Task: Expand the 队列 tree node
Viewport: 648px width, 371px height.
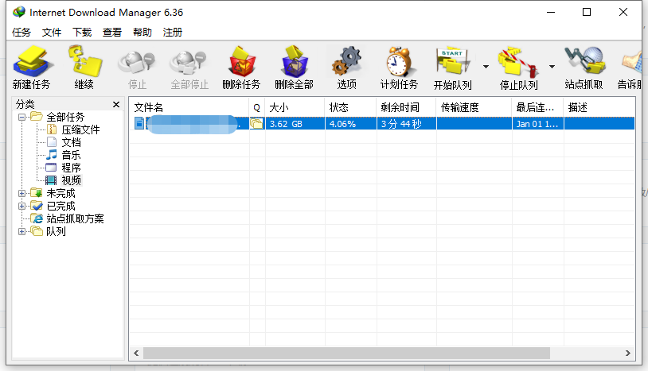Action: pos(22,232)
